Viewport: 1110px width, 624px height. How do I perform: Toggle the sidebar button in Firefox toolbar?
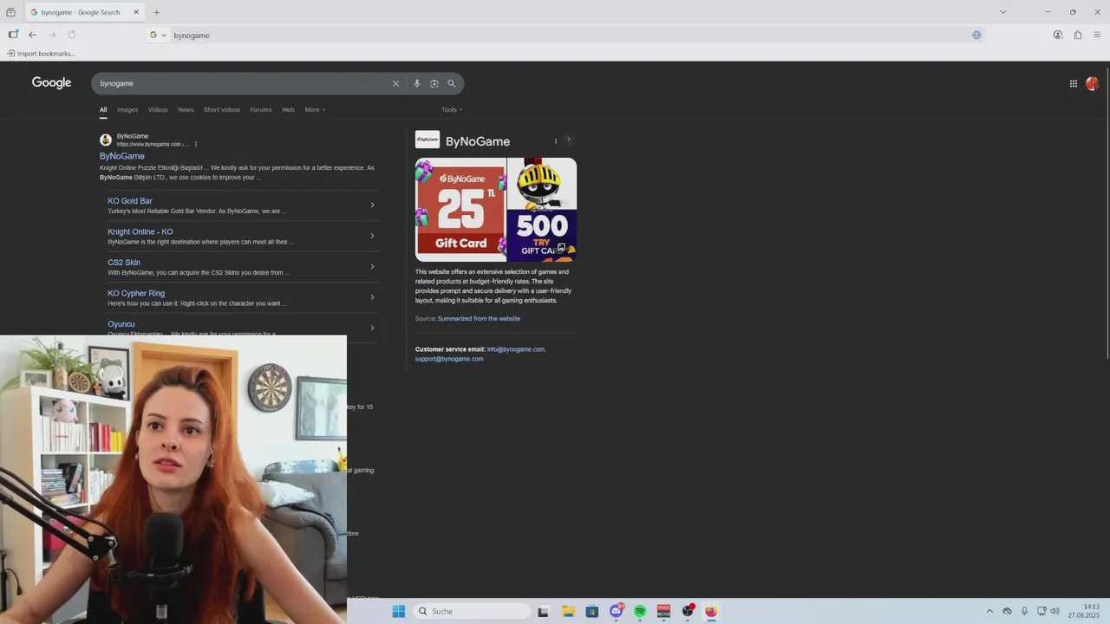pos(13,35)
